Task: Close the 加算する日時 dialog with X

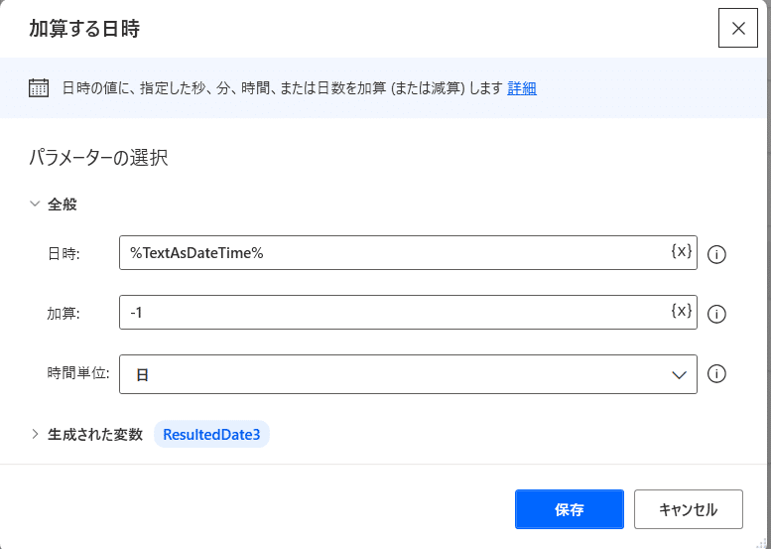Action: pos(738,28)
